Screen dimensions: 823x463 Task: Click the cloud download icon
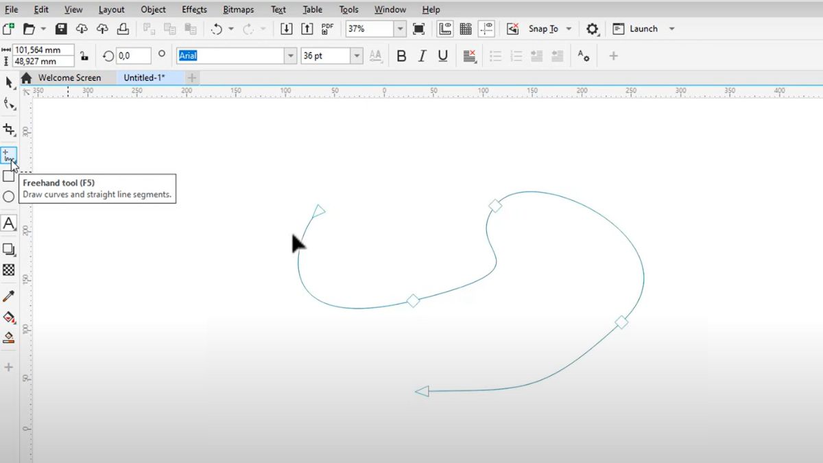pos(82,29)
